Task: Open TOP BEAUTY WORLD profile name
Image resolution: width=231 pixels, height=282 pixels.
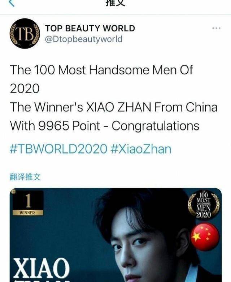Action: 90,28
